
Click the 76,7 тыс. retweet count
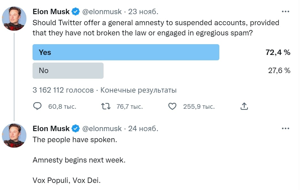(130, 107)
